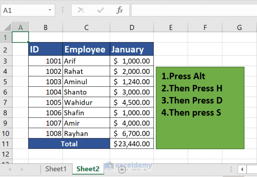The width and height of the screenshot is (257, 177).
Task: Click next sheet navigation arrow
Action: point(22,169)
